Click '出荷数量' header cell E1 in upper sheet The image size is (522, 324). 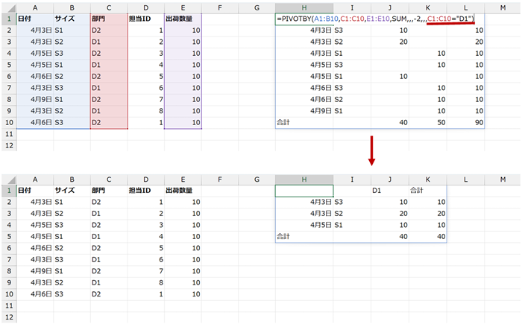click(x=183, y=19)
